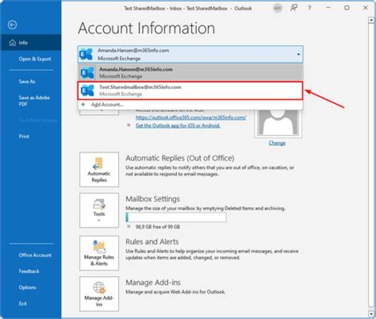
Task: Click the Account Information title
Action: (x=146, y=28)
